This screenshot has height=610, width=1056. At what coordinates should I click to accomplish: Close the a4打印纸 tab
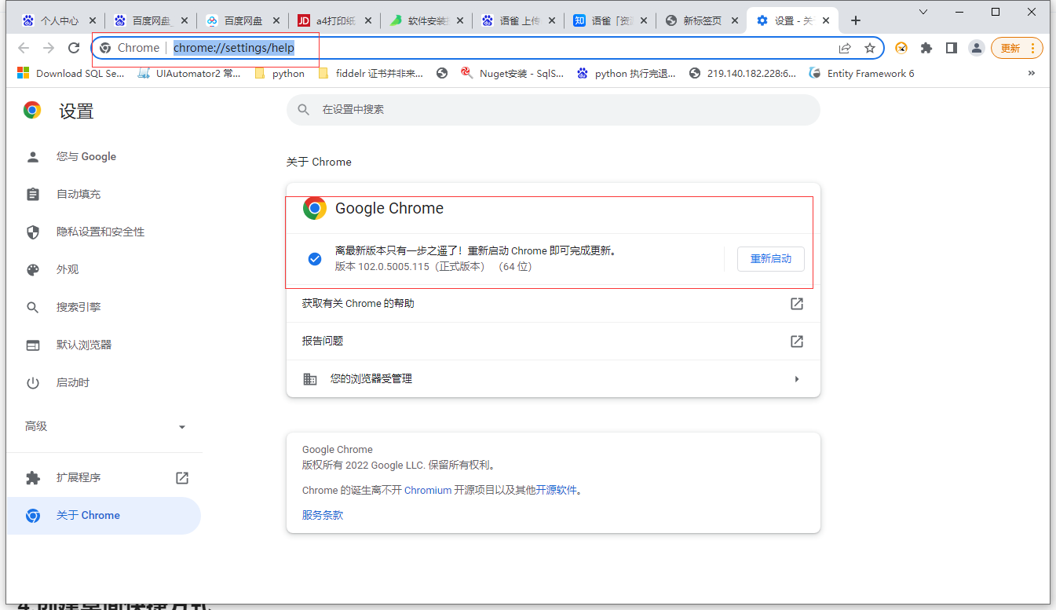[x=369, y=20]
